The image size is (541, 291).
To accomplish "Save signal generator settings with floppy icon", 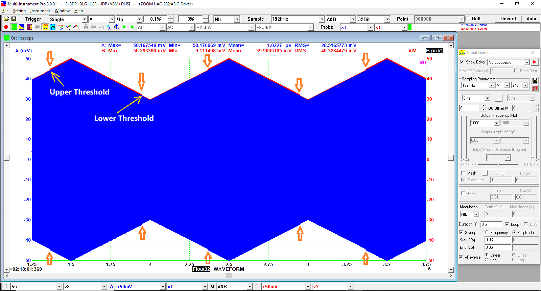I will tap(535, 80).
